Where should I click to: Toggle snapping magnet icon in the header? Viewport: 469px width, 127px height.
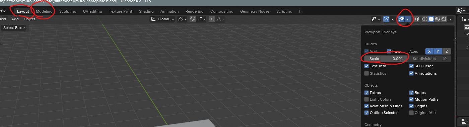click(x=193, y=19)
